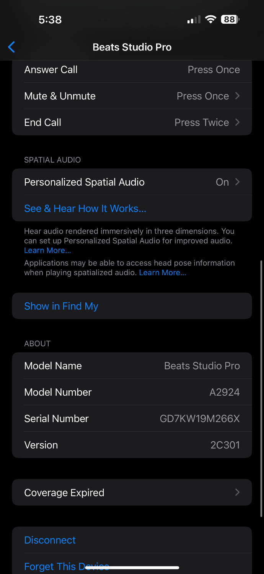Open Learn More about Personalized Spatial Audio
This screenshot has height=574, width=264.
[x=47, y=251]
